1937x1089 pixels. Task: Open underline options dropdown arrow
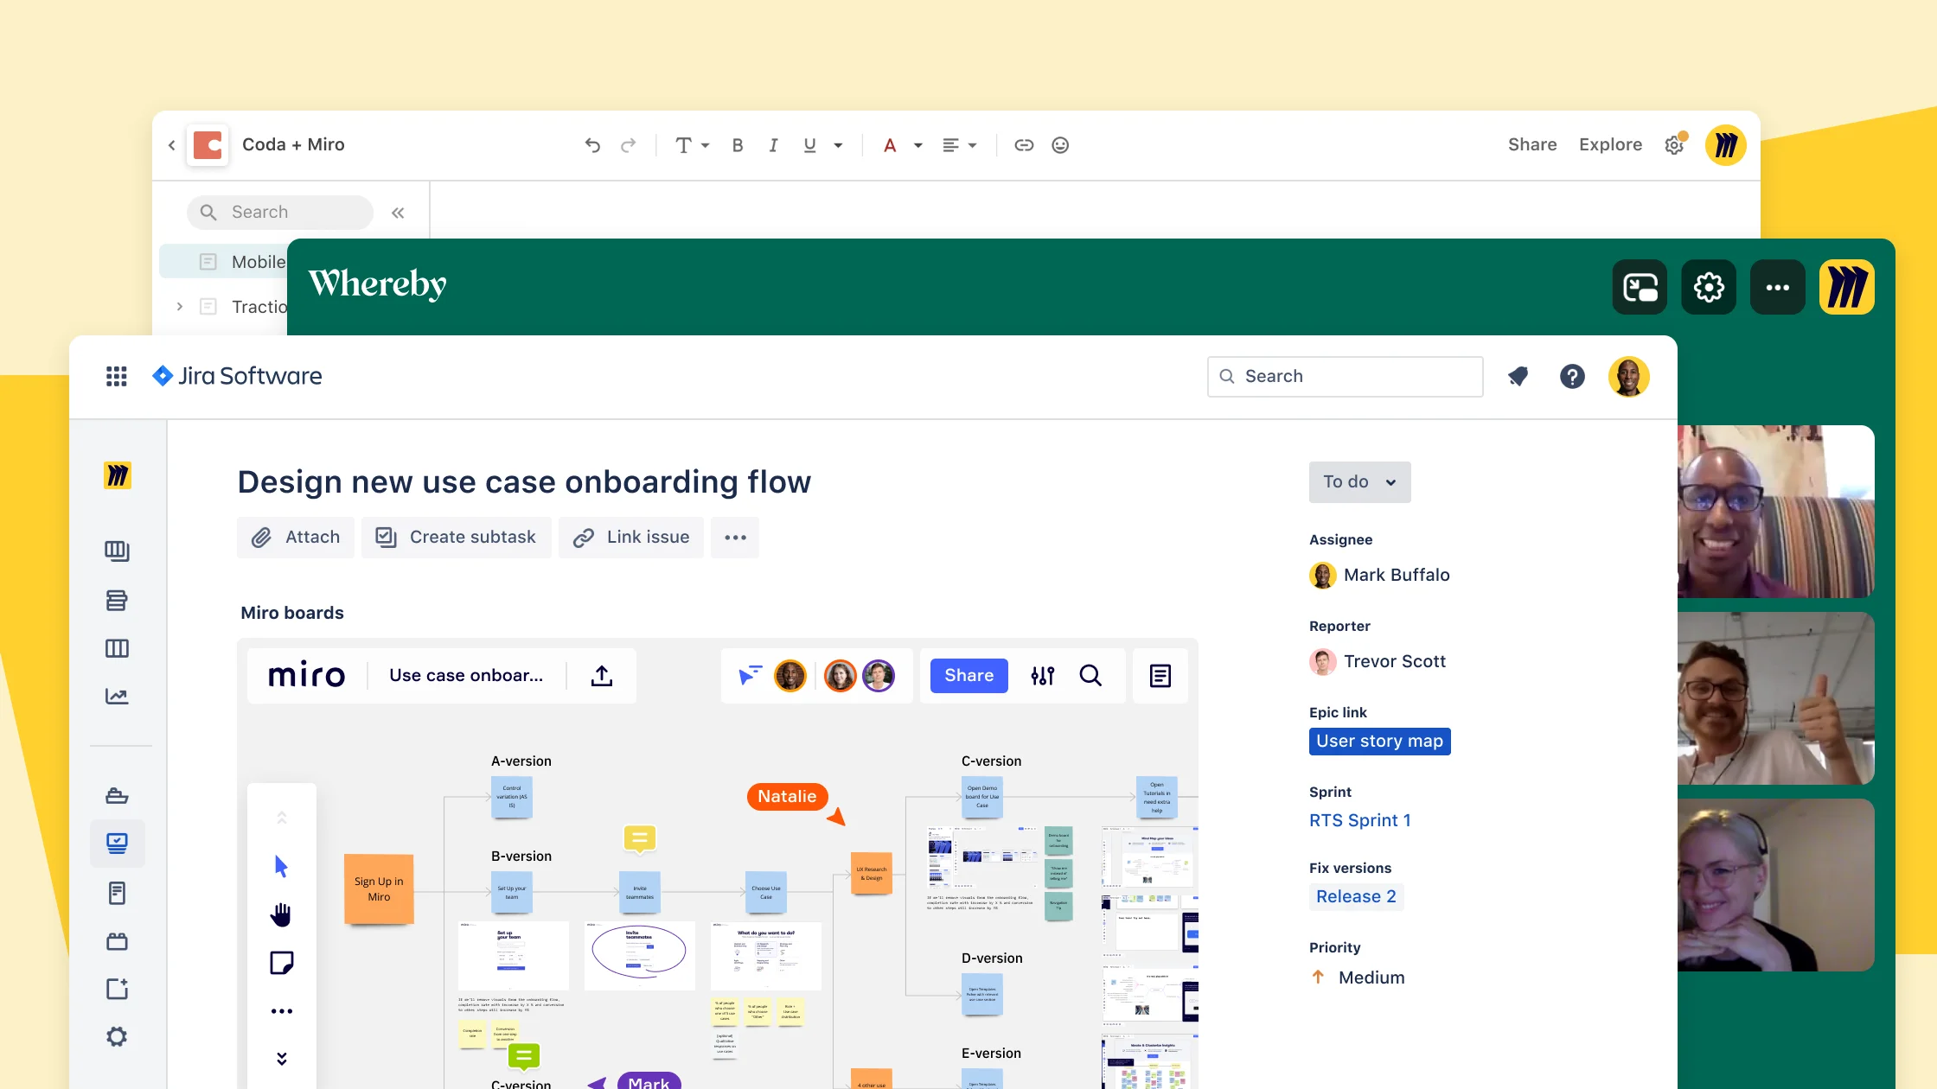(838, 145)
